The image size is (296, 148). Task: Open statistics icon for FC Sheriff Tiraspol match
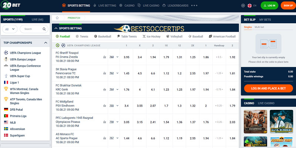(x=105, y=57)
